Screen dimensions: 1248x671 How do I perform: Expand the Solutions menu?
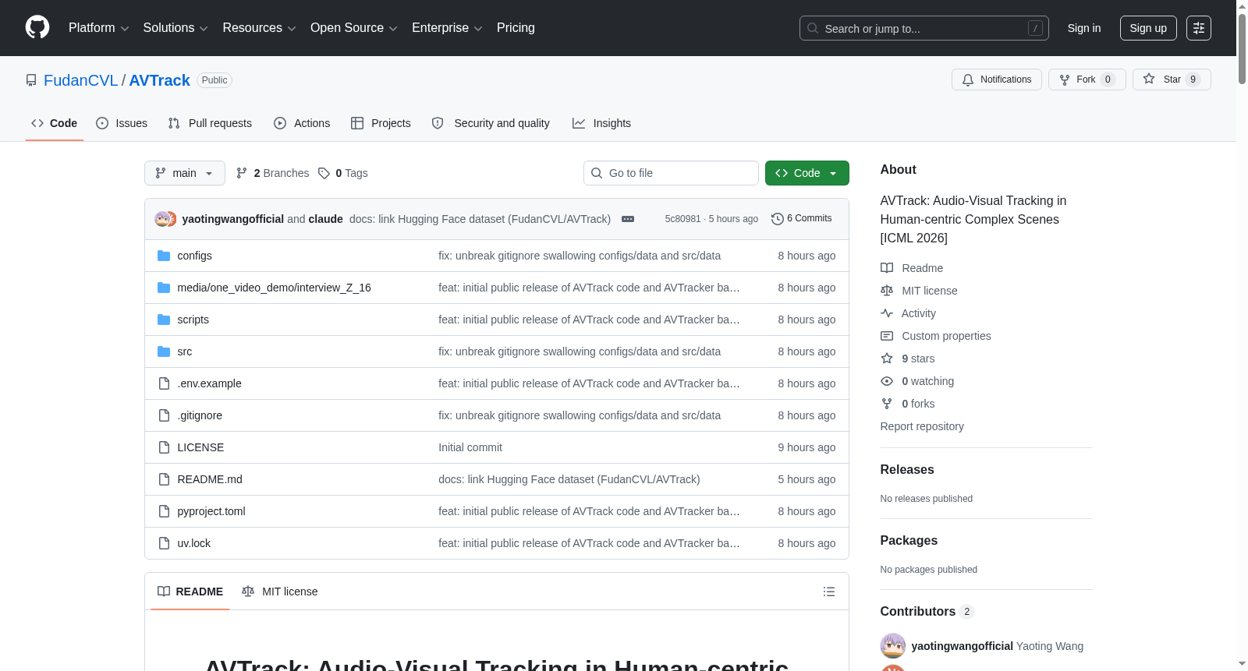pos(175,28)
